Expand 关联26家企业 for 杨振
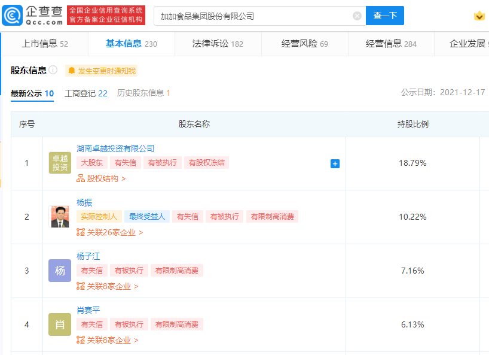Screen dimensions: 489x355 pyautogui.click(x=110, y=233)
